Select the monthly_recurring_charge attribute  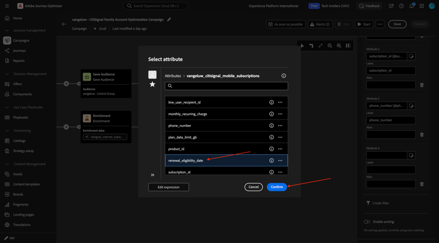click(187, 114)
